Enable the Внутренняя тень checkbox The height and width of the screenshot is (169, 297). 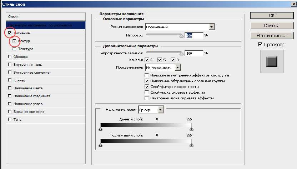10,64
